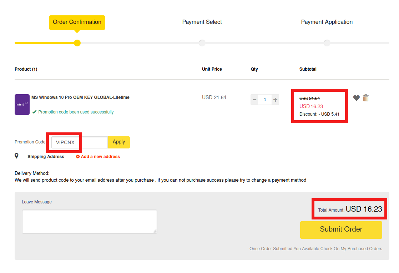Click the Payment Select progress marker dot

202,43
